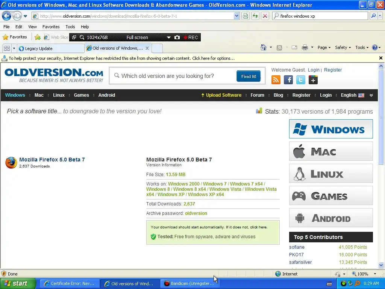Click 'Which old version' search field

(175, 76)
